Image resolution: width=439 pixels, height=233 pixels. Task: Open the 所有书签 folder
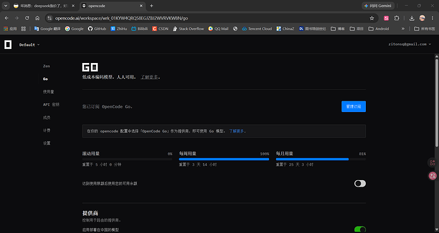click(x=424, y=29)
